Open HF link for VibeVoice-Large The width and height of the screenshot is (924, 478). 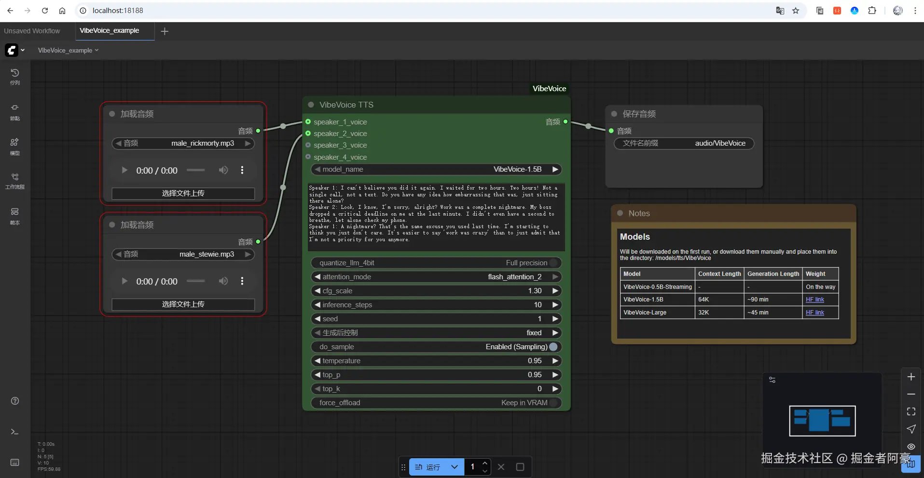pyautogui.click(x=814, y=313)
